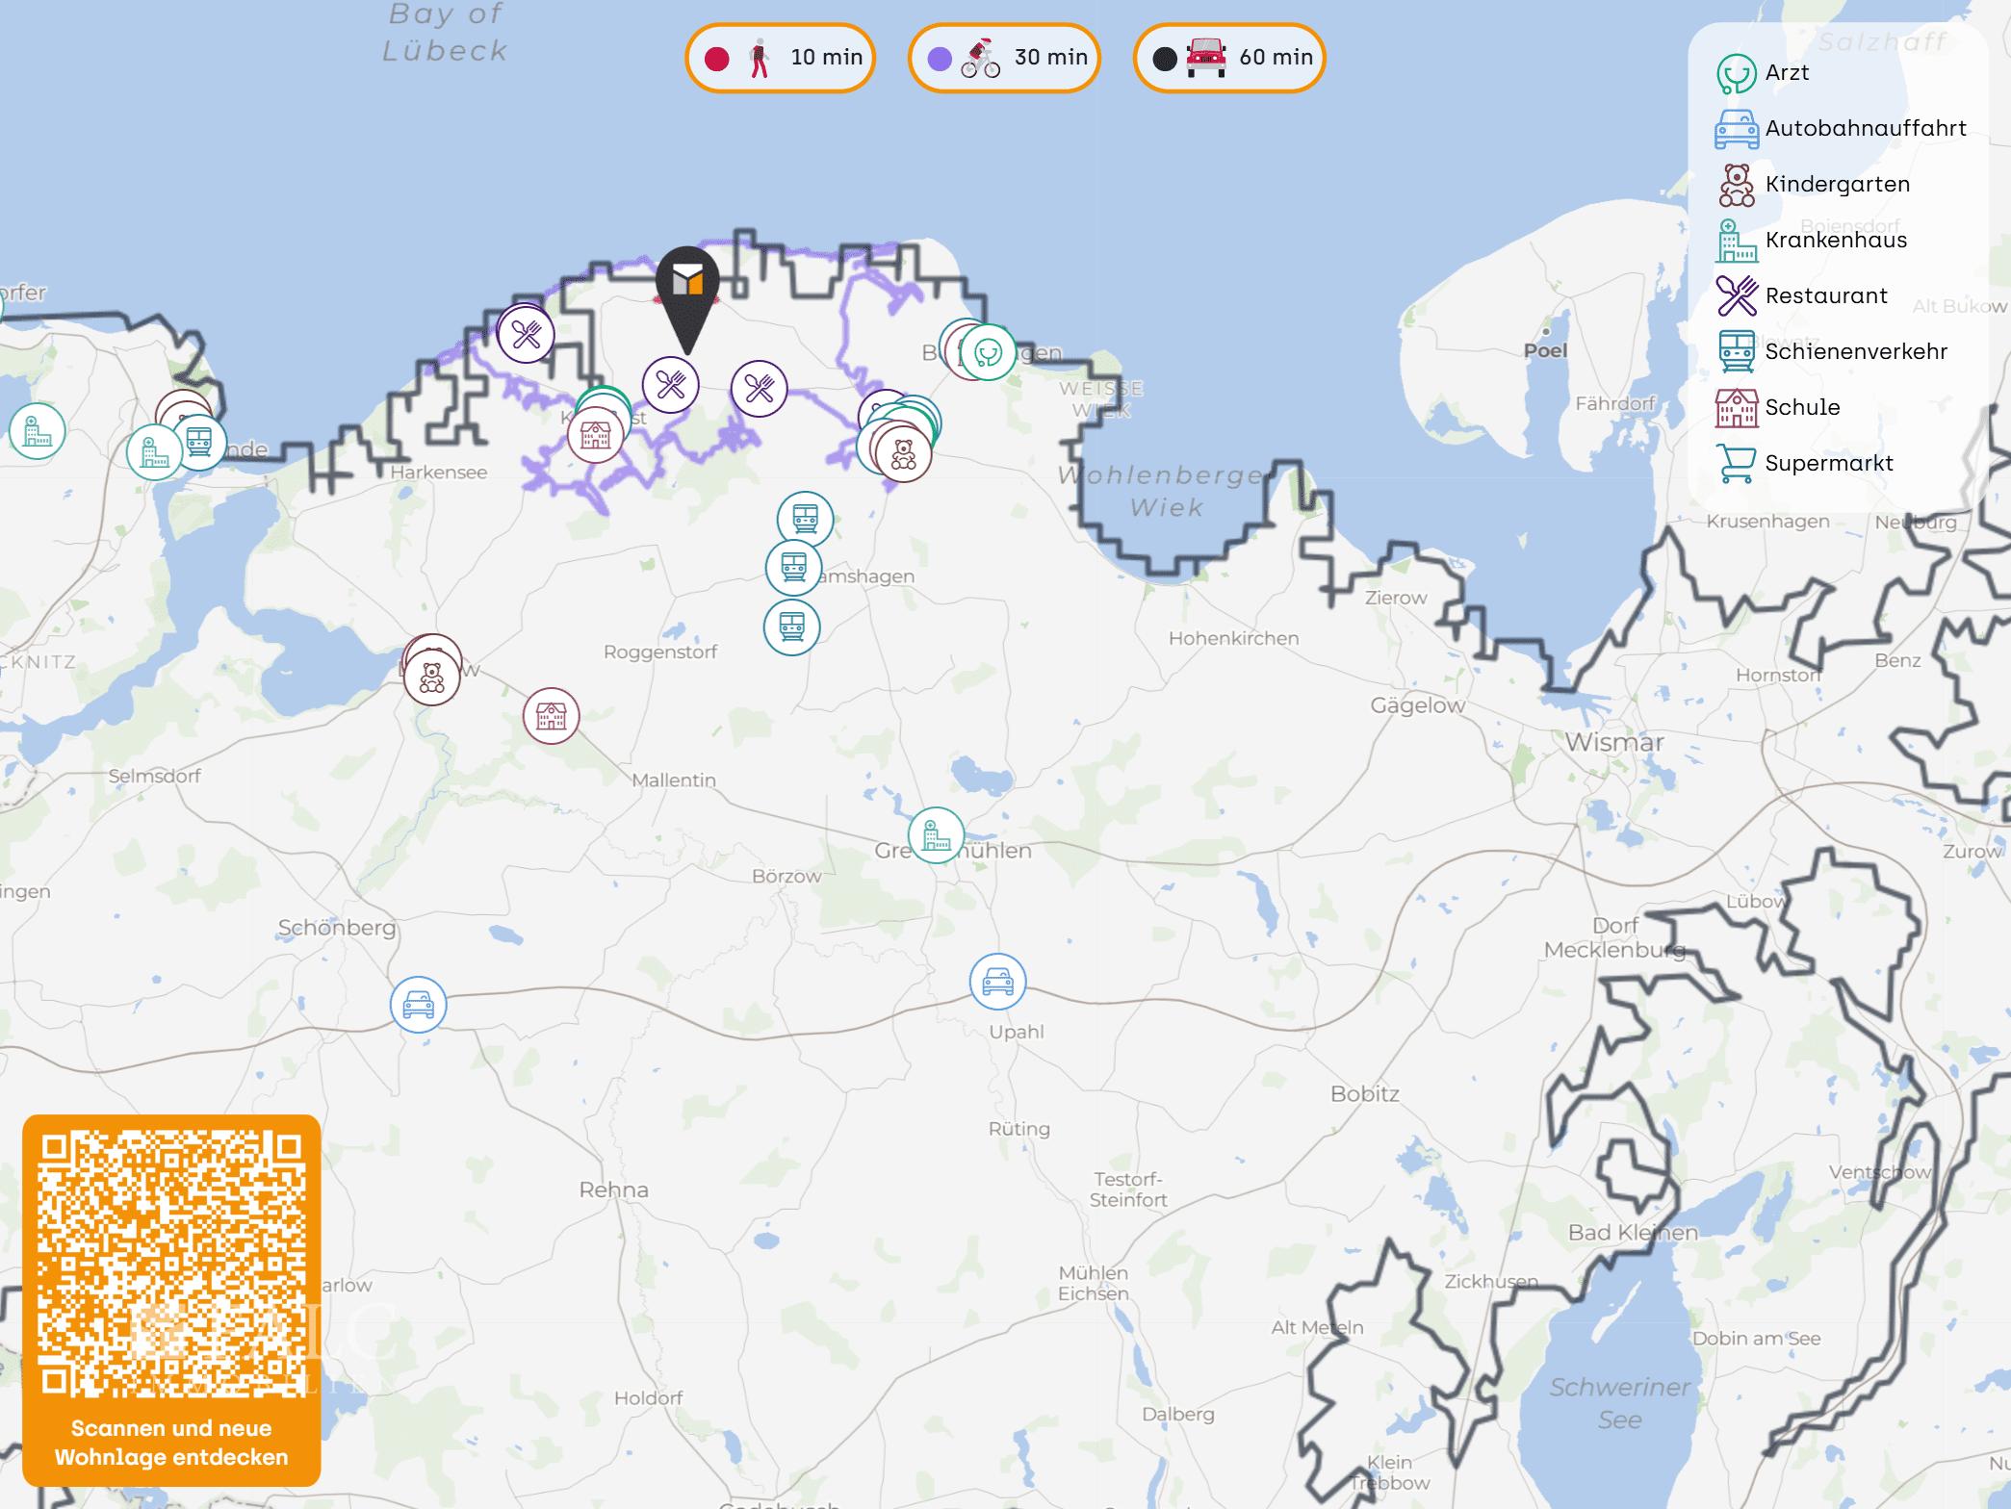Click 'Scannen und neue Wohnlage entdecken' banner text
The width and height of the screenshot is (2011, 1509).
pyautogui.click(x=171, y=1443)
